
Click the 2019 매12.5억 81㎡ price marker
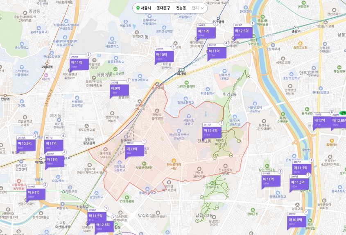(243, 31)
